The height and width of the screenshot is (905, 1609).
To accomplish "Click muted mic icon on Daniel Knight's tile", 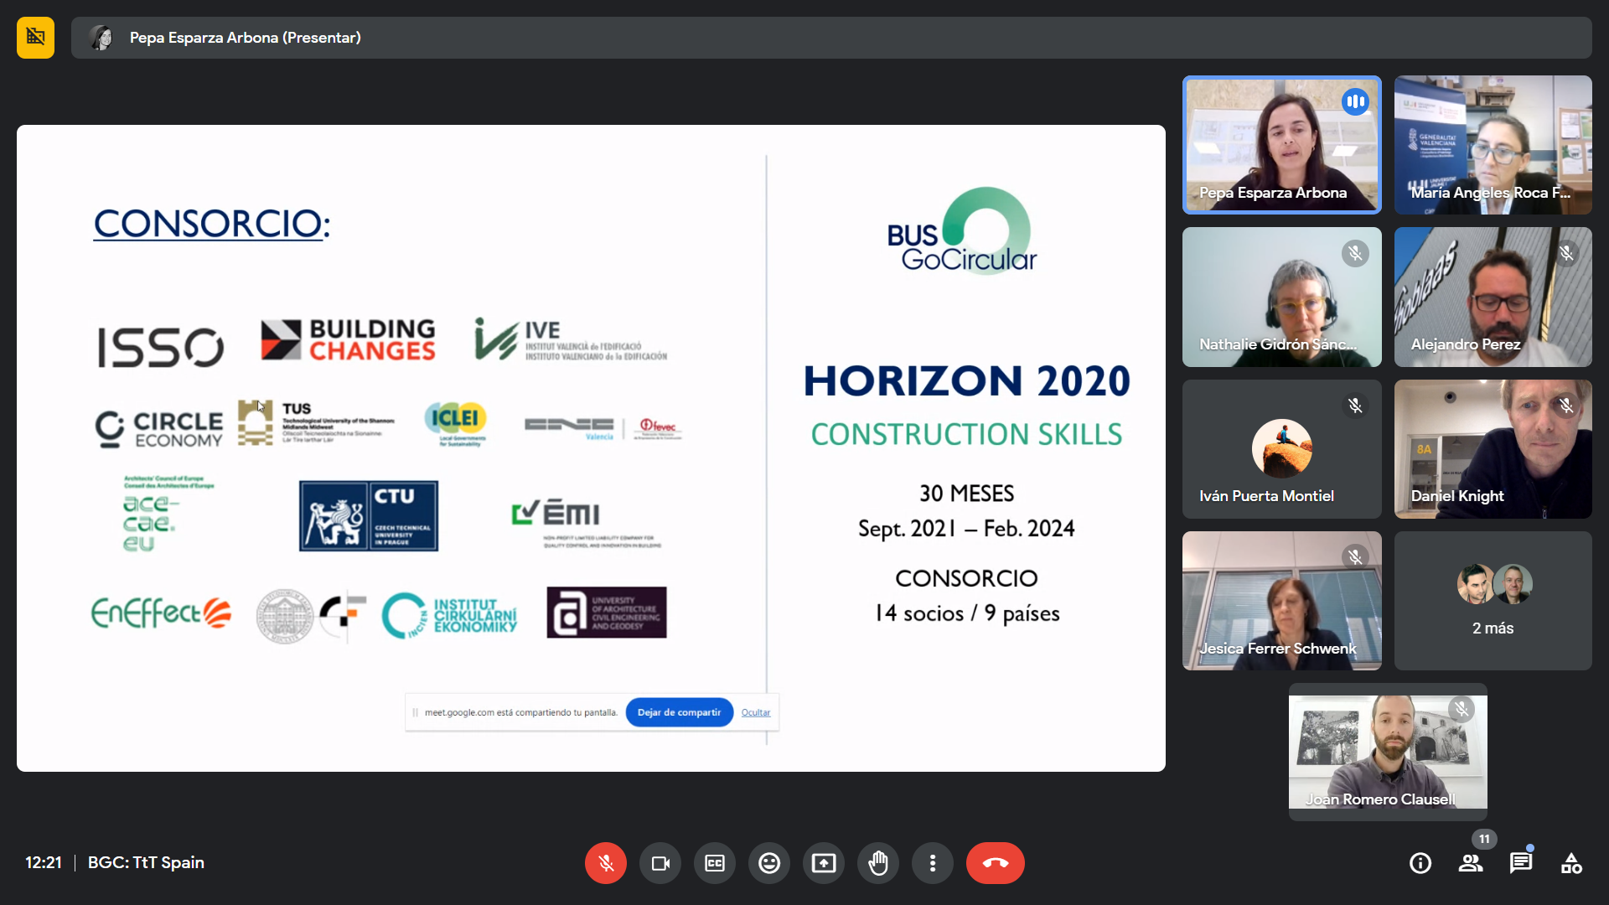I will coord(1566,406).
